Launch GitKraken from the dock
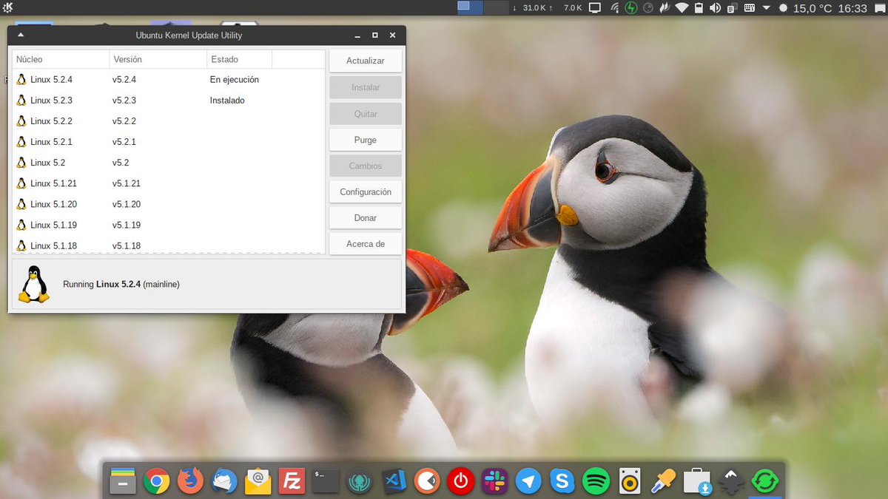 click(x=360, y=481)
